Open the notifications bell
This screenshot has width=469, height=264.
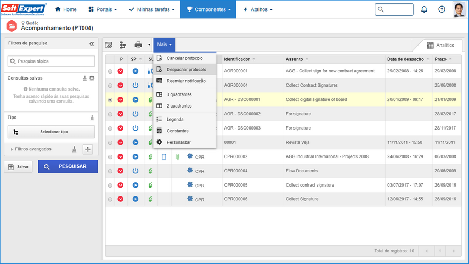[424, 9]
